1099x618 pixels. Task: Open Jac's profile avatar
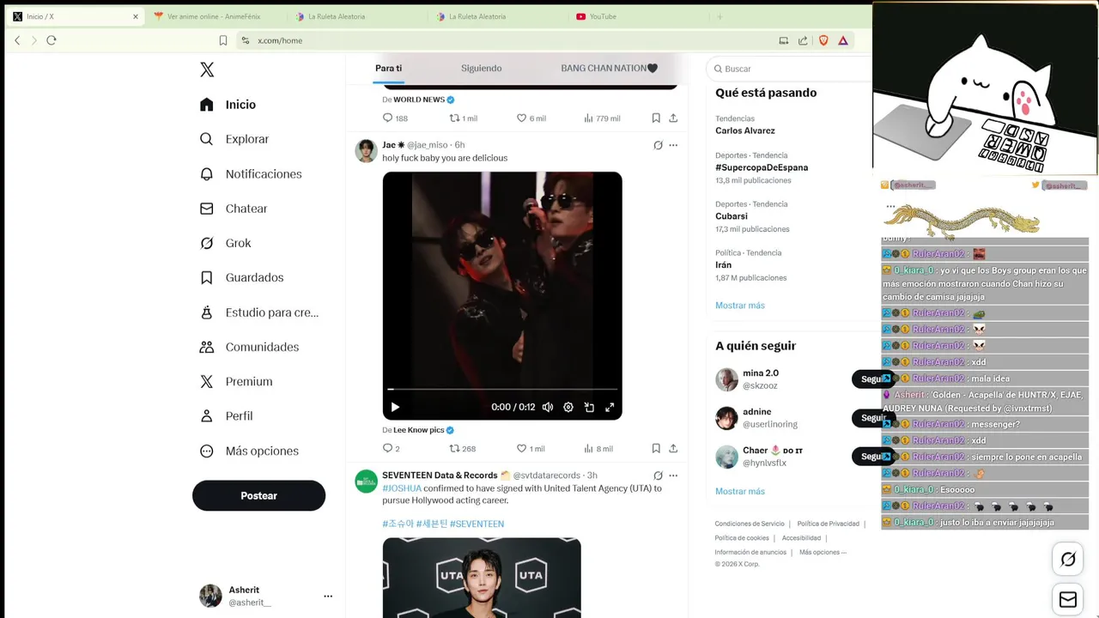tap(366, 150)
